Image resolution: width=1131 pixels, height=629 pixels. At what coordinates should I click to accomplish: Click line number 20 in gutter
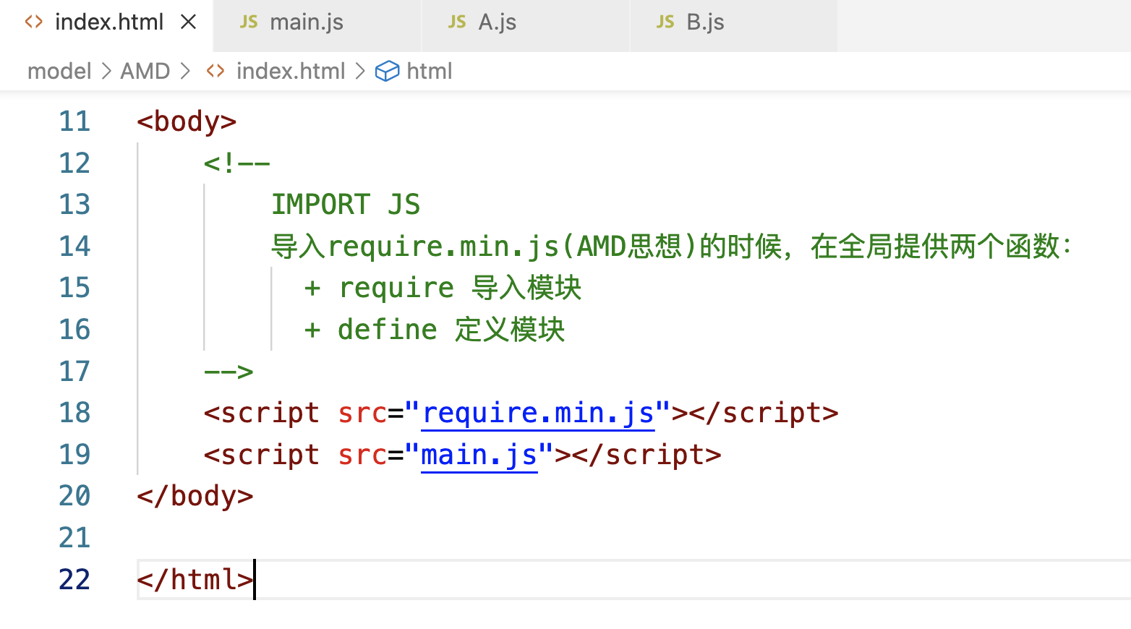click(74, 496)
